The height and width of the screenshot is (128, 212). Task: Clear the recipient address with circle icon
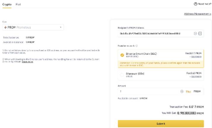tap(195, 33)
